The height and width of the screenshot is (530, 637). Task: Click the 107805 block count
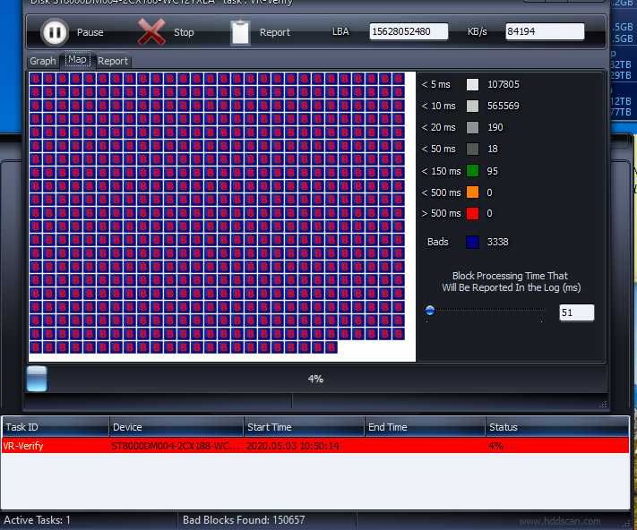coord(504,84)
